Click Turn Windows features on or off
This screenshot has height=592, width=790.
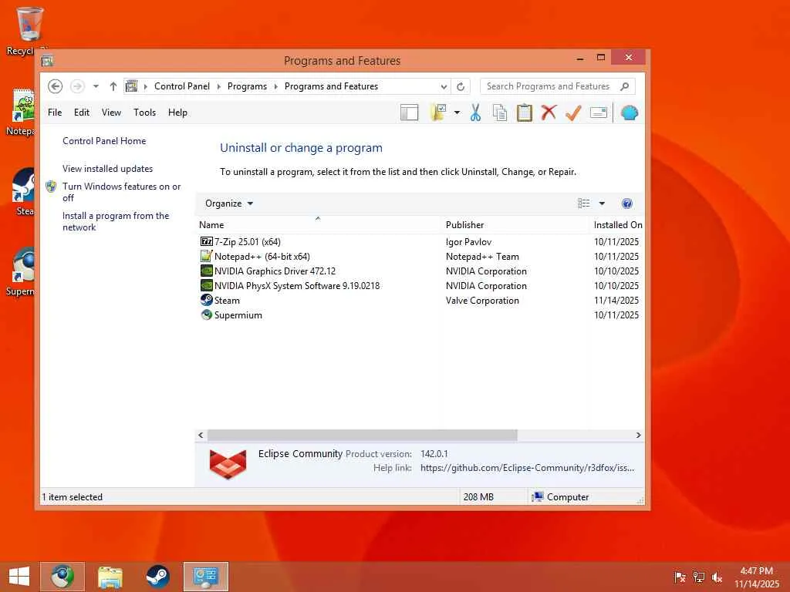coord(121,192)
